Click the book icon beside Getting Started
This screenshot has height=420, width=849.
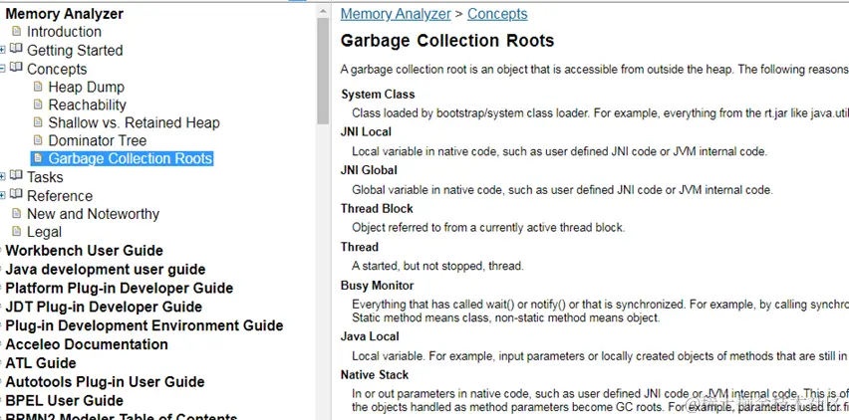point(16,50)
